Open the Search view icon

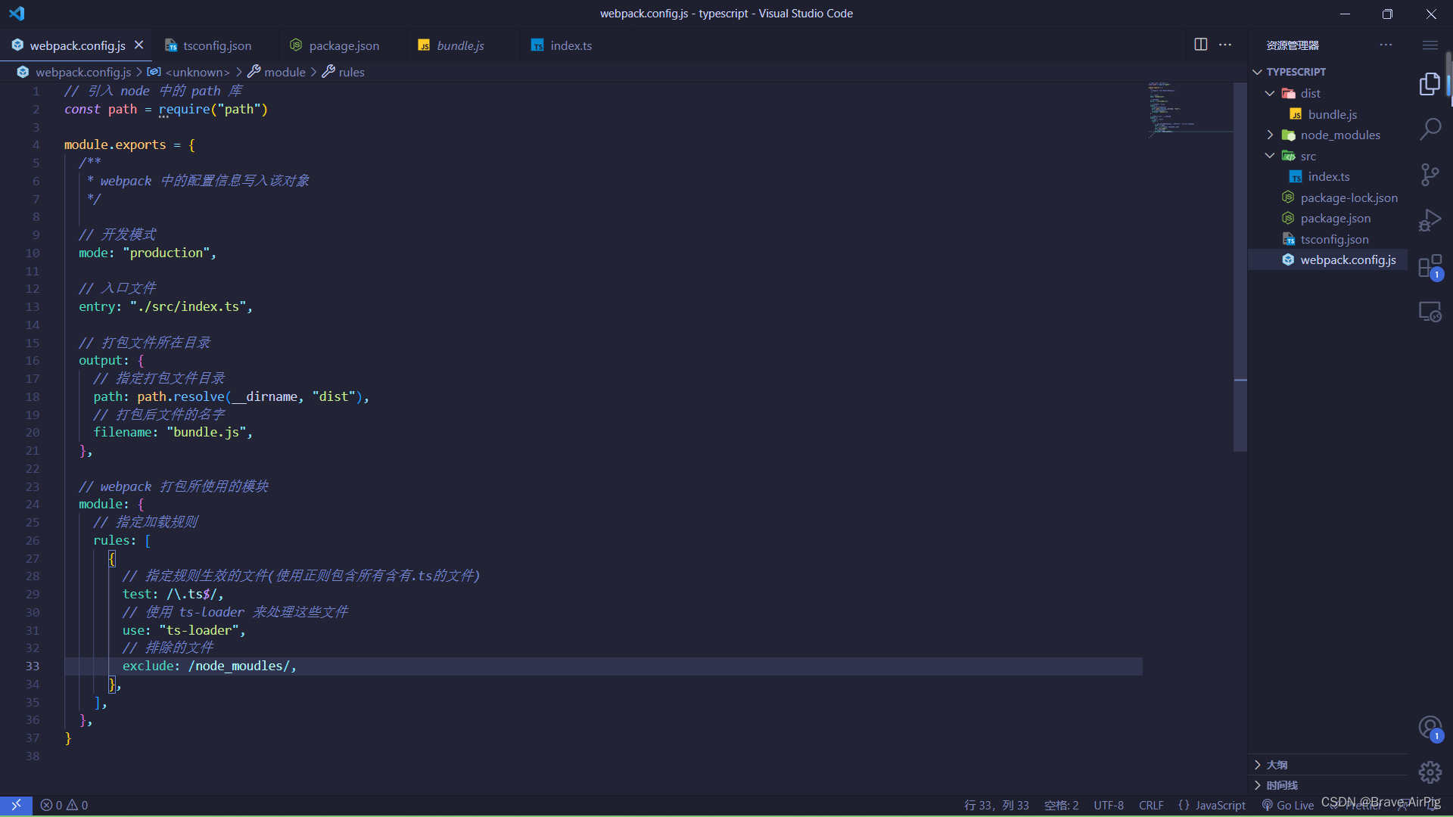tap(1430, 129)
